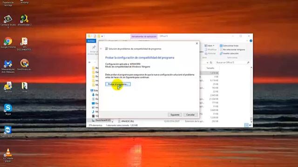The width and height of the screenshot is (298, 167).
Task: Open Winamp desktop shortcut
Action: coord(24,2)
